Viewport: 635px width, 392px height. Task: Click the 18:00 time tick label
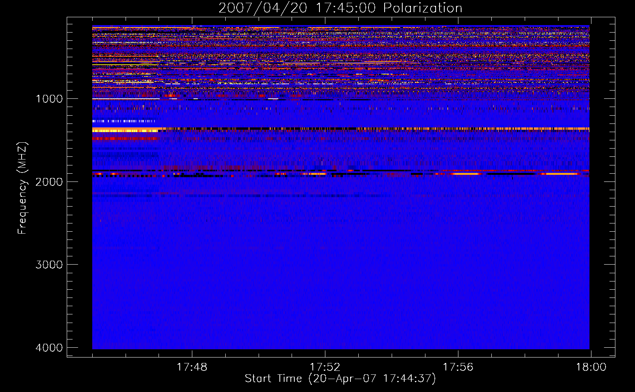[x=591, y=367]
